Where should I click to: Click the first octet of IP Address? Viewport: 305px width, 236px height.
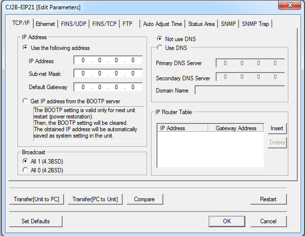[x=83, y=60]
